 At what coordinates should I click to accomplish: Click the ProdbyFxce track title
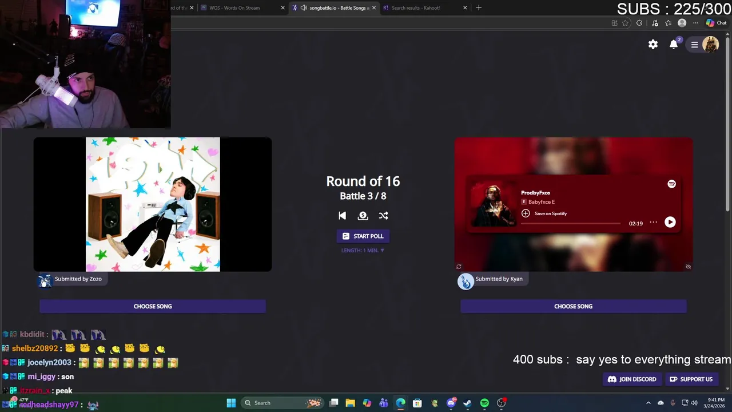535,193
